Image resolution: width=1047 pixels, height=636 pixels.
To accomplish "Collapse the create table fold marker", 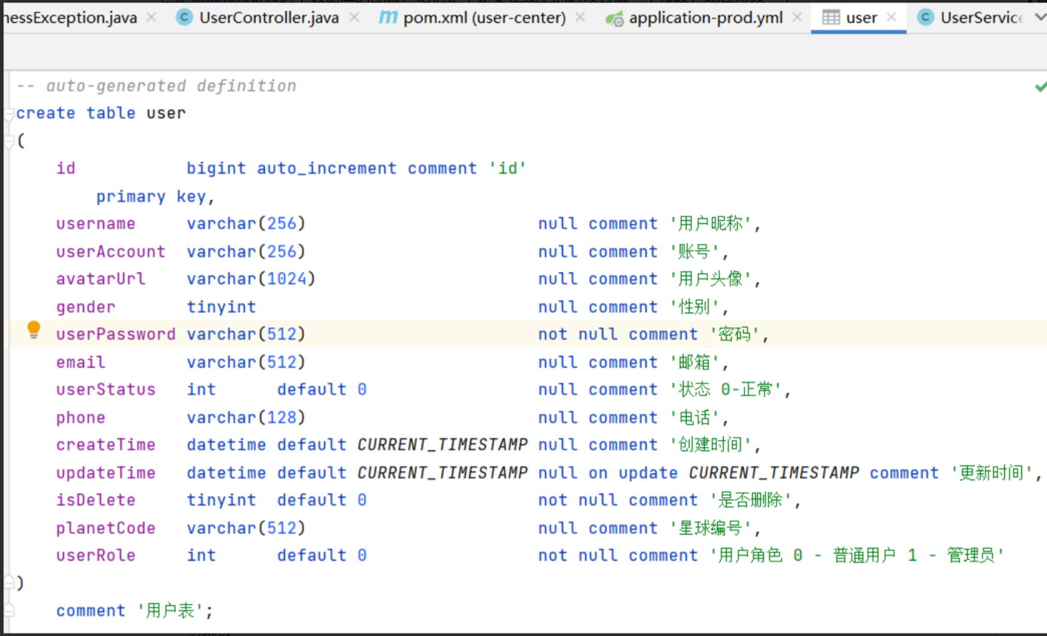I will (x=9, y=114).
